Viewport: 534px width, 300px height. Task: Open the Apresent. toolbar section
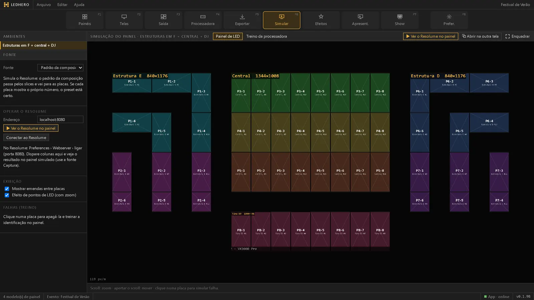(x=360, y=20)
